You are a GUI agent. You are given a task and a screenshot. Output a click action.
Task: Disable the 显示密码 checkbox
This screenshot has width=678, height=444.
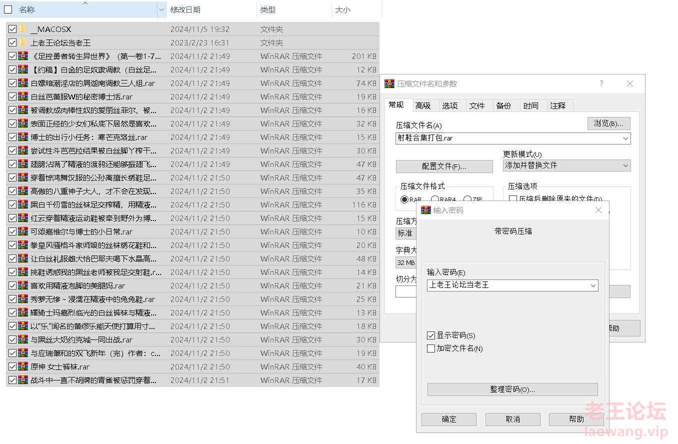pos(431,335)
